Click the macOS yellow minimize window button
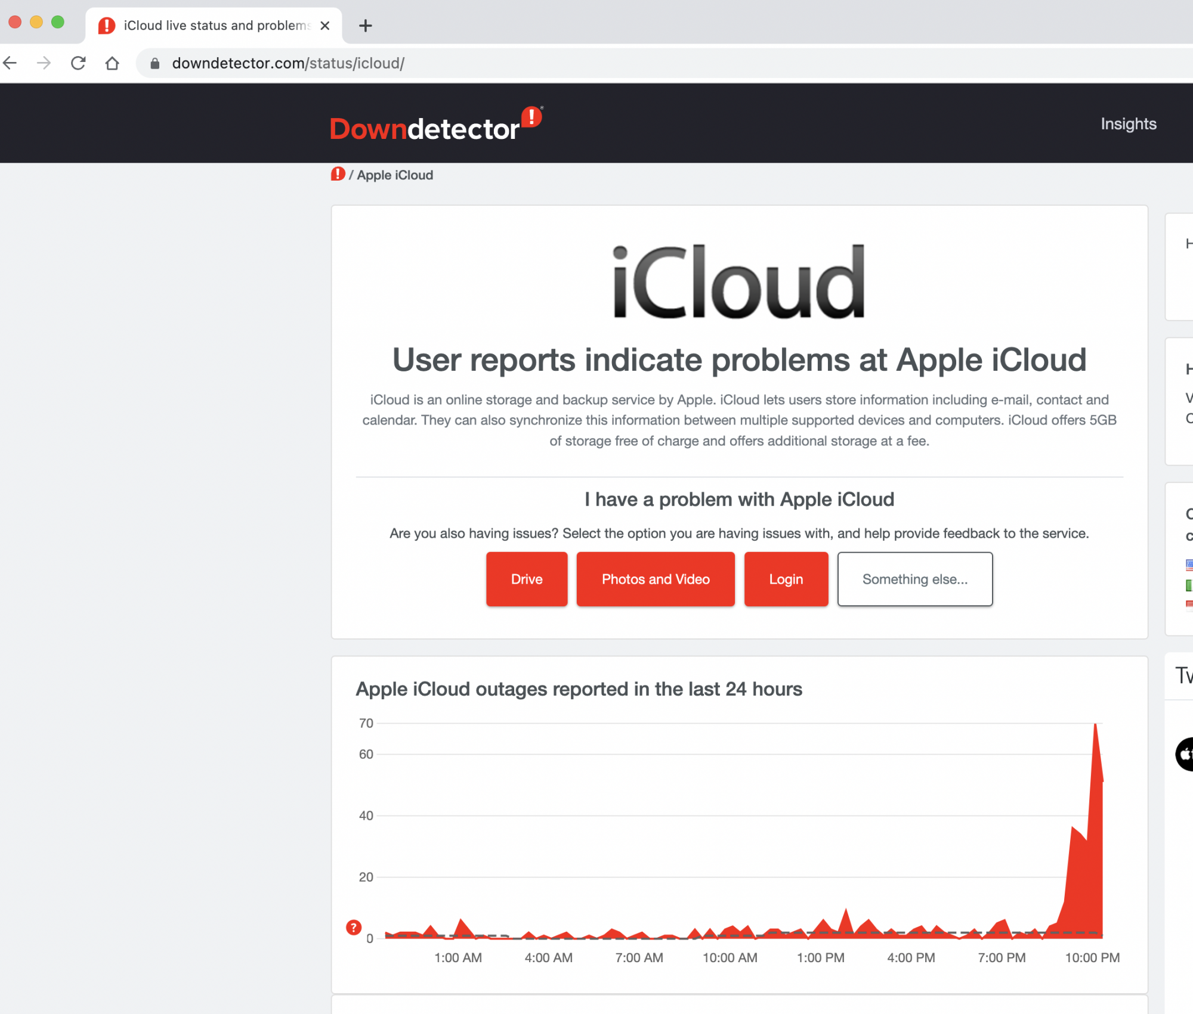The height and width of the screenshot is (1014, 1193). point(36,22)
